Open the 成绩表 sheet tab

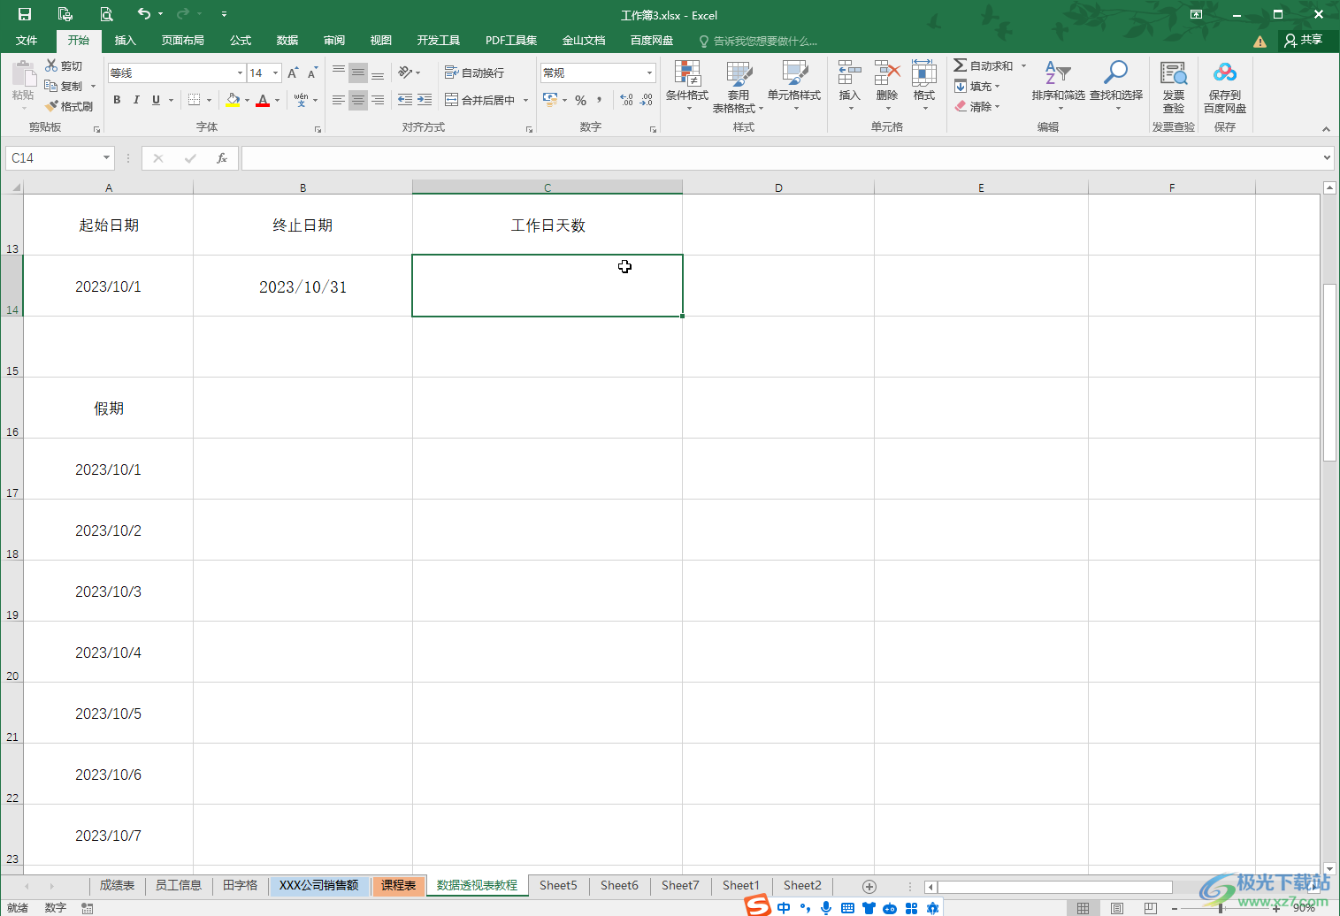tap(117, 885)
